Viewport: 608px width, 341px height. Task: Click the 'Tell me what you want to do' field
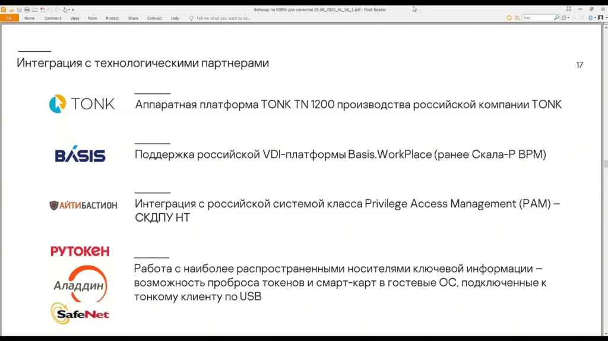223,18
